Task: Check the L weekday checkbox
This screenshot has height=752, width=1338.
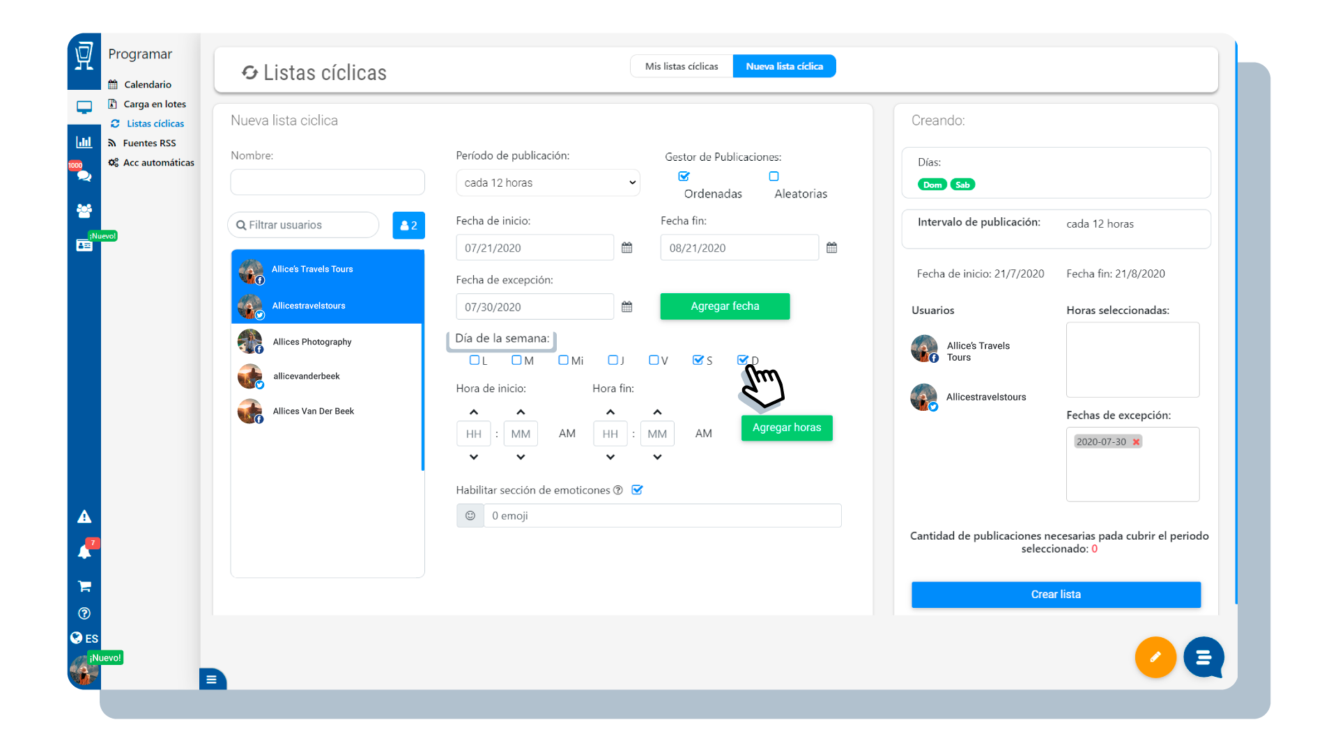Action: [475, 360]
